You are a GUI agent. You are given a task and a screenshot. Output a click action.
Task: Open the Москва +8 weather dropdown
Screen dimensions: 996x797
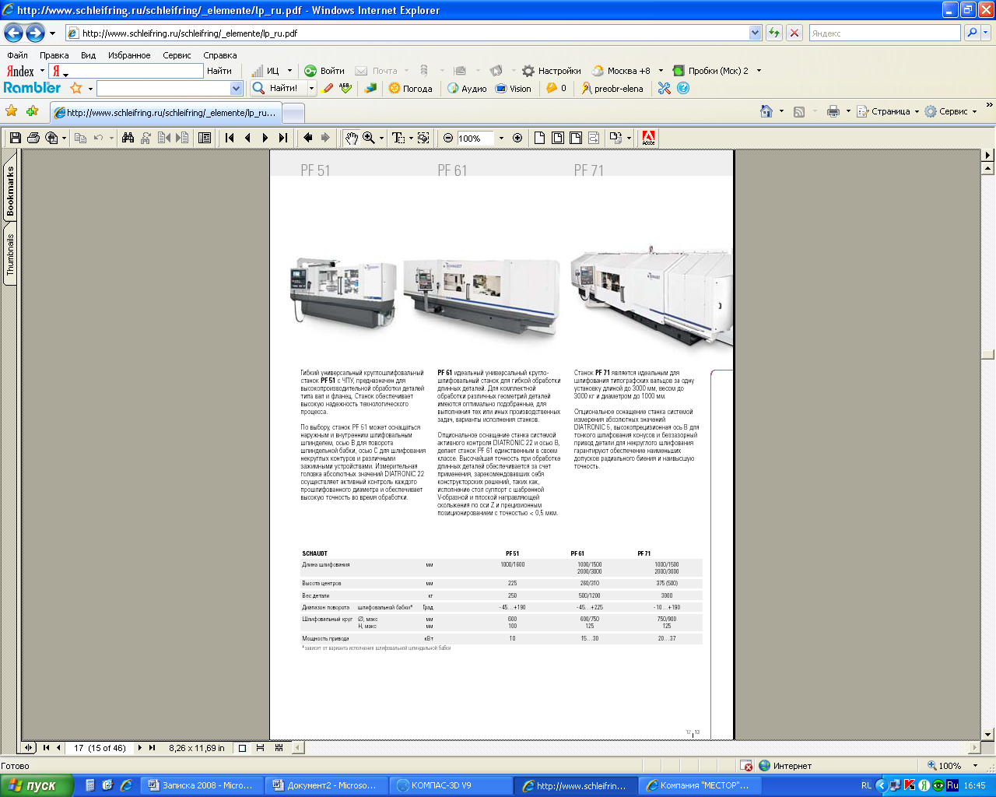pos(661,71)
